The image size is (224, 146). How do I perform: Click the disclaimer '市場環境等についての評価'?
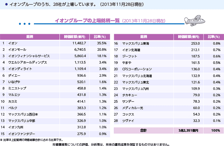(111, 144)
